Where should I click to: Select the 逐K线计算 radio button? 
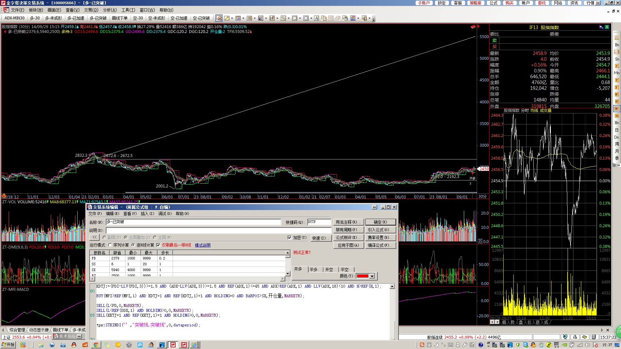tap(133, 245)
